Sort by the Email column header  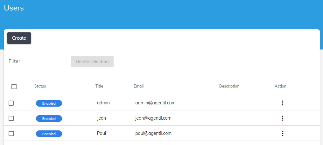pyautogui.click(x=139, y=86)
